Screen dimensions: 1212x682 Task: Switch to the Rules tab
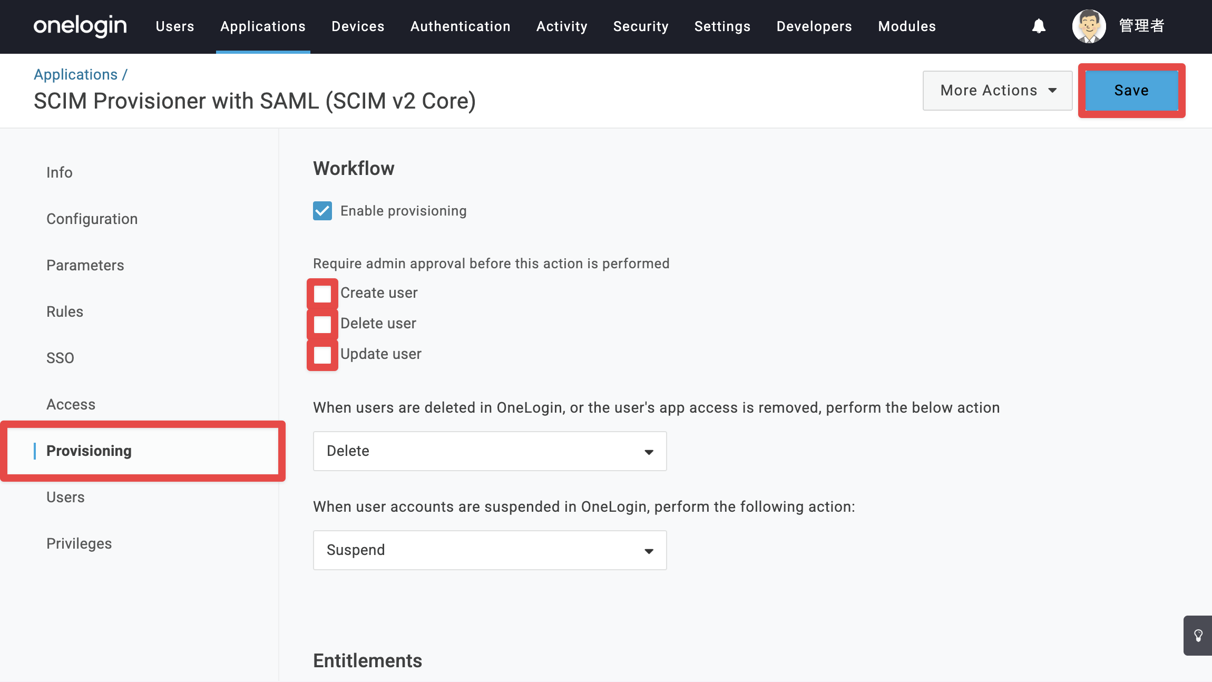65,311
